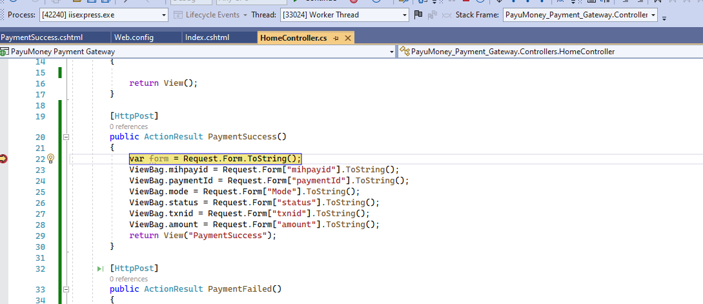Image resolution: width=703 pixels, height=304 pixels.
Task: Click line number 18 in the margin
Action: [40, 105]
